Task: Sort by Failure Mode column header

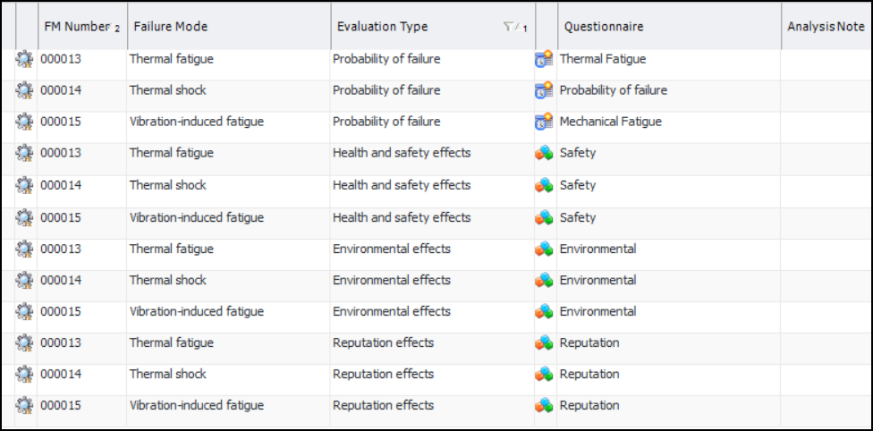Action: click(170, 27)
